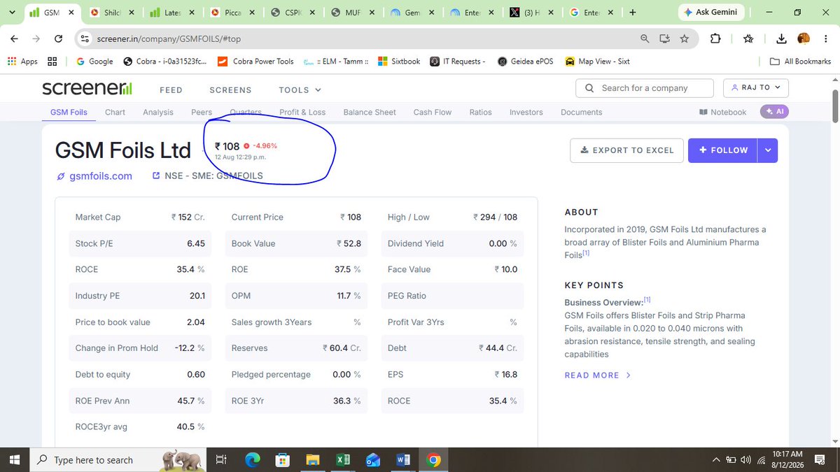This screenshot has width=840, height=472.
Task: Open the Cobra Power Tools bookmark
Action: (255, 62)
